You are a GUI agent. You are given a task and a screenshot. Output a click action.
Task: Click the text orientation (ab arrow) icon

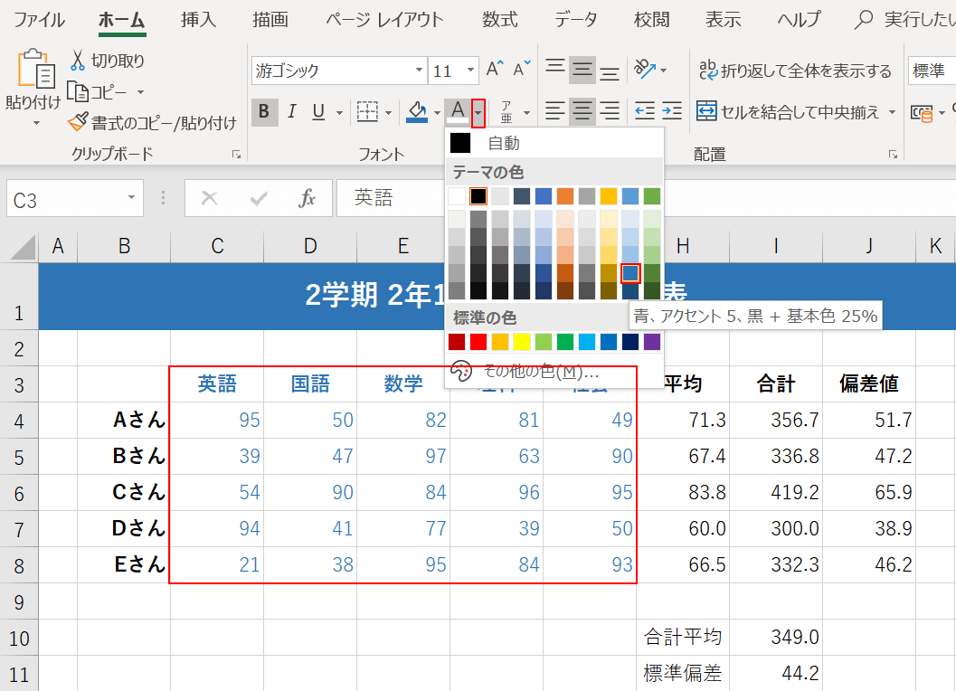(x=645, y=69)
